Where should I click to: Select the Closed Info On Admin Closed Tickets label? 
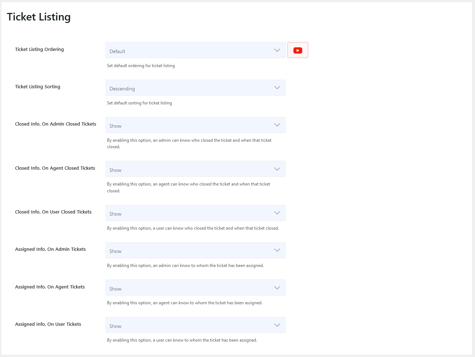point(56,124)
